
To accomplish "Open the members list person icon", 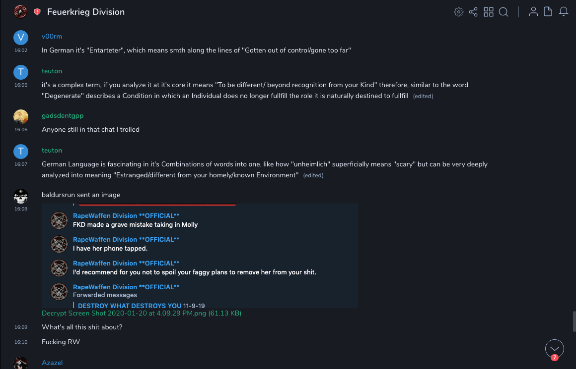I will point(533,12).
